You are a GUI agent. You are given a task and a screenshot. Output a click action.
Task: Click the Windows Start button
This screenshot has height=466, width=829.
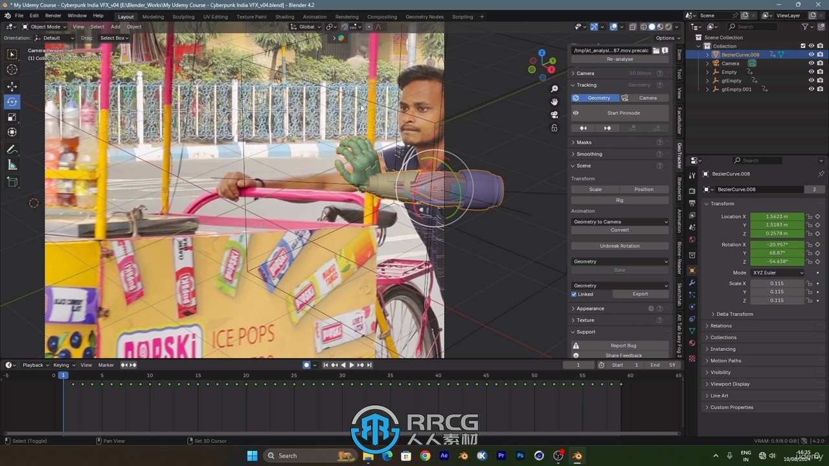click(x=252, y=456)
